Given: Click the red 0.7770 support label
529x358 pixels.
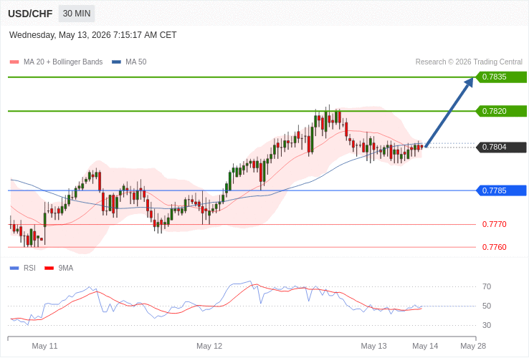Looking at the screenshot, I should [x=495, y=224].
